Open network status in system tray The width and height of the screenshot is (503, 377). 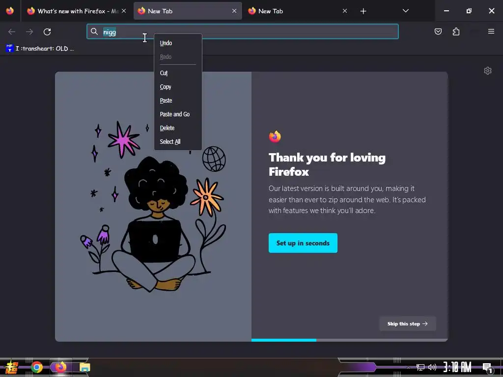tap(420, 367)
